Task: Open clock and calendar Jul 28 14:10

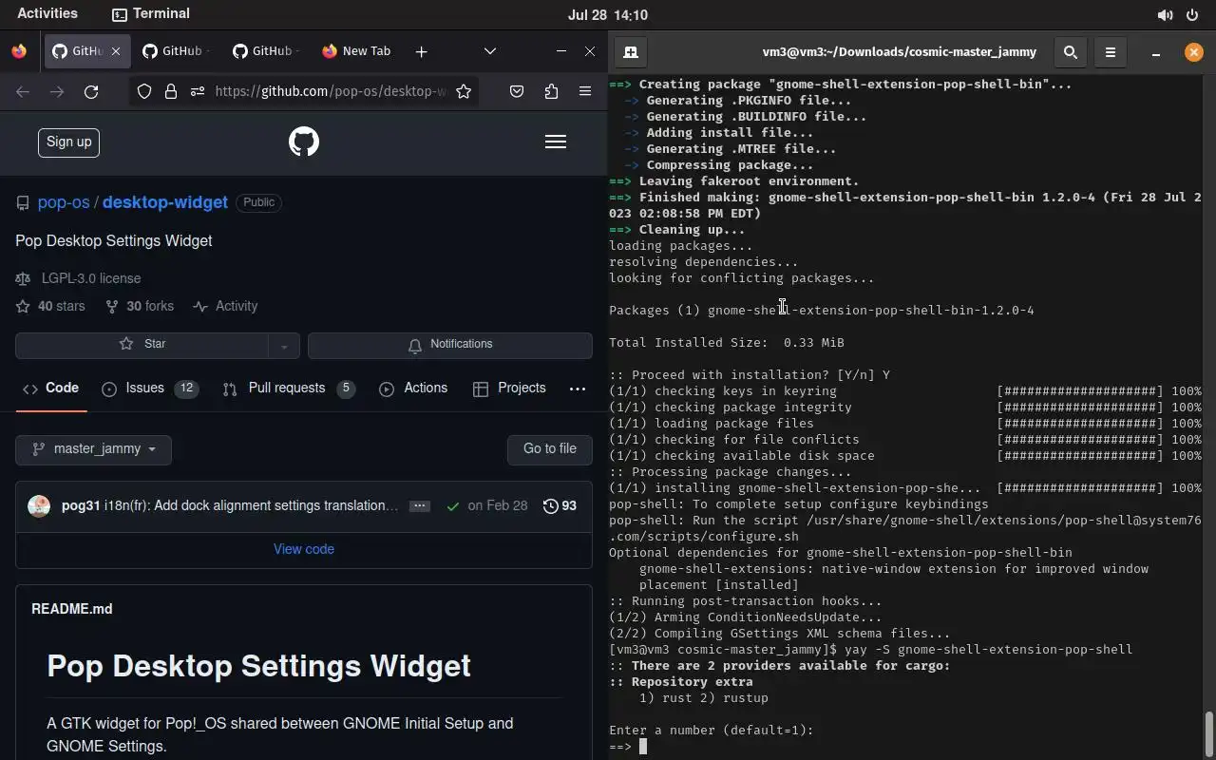Action: (x=608, y=14)
